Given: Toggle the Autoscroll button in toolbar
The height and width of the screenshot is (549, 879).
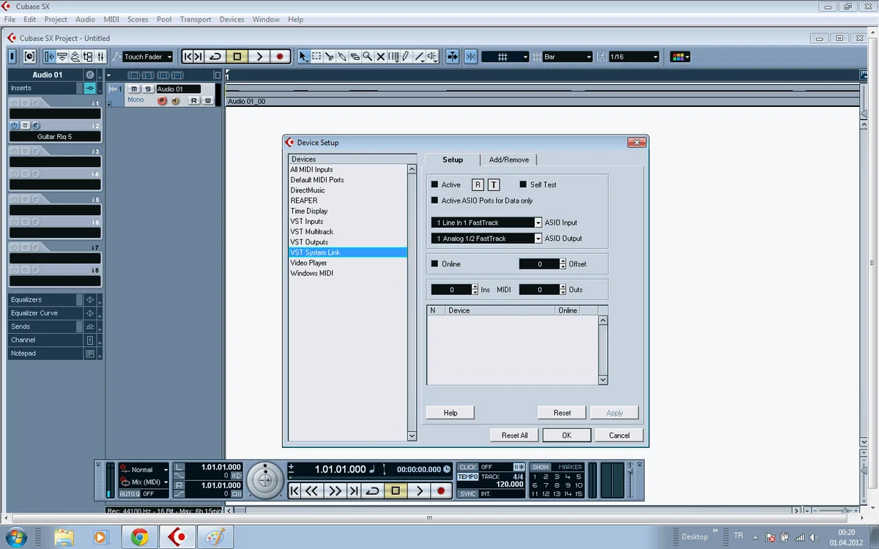Looking at the screenshot, I should [453, 56].
